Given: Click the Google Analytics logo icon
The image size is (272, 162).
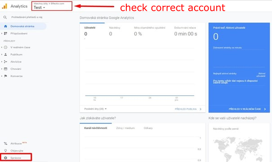Looking at the screenshot, I should coord(4,6).
